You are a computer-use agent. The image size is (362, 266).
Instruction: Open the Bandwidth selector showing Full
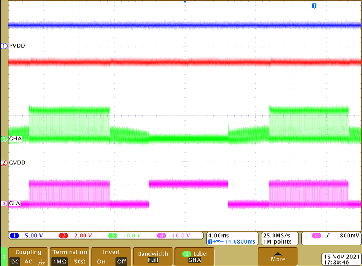152,257
